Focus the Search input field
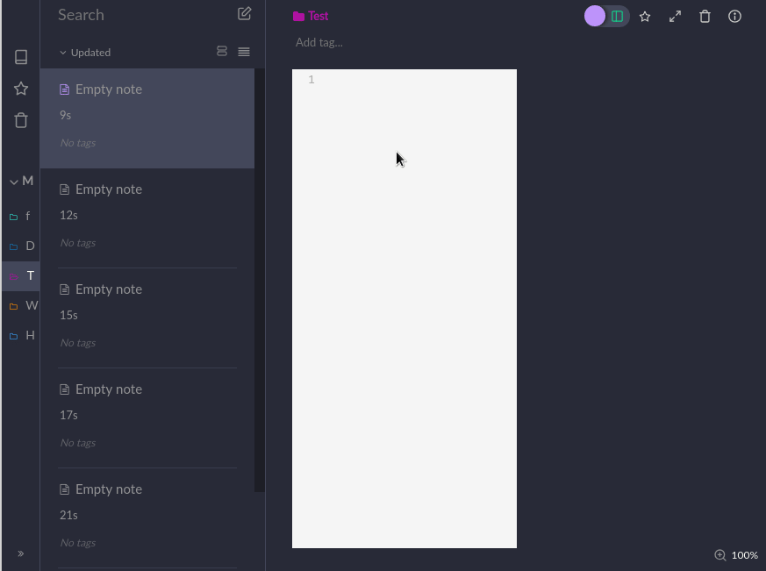 click(145, 15)
